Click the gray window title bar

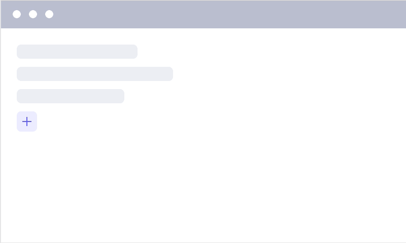pos(228,14)
